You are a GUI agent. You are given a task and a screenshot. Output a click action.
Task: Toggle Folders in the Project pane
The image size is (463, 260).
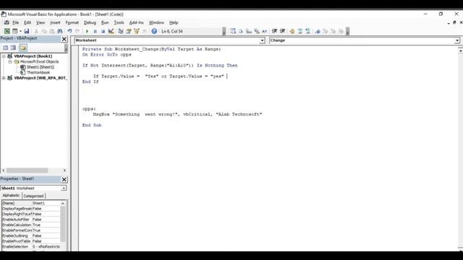pyautogui.click(x=23, y=48)
